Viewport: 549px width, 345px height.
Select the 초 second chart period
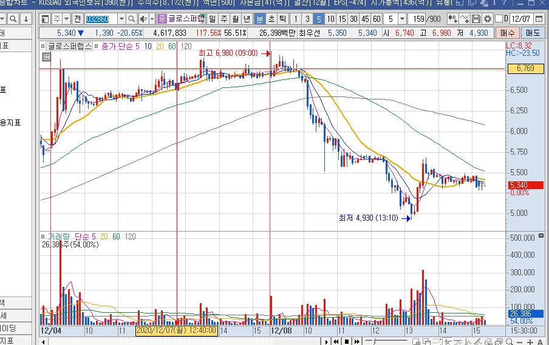(x=271, y=19)
